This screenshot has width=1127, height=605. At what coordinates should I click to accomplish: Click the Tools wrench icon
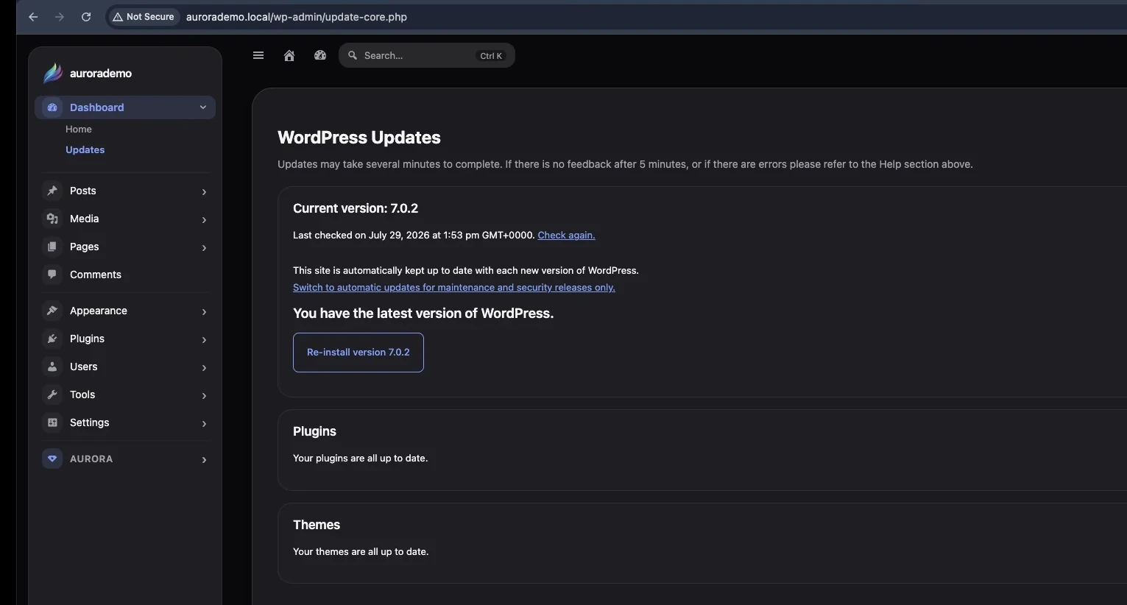point(52,395)
